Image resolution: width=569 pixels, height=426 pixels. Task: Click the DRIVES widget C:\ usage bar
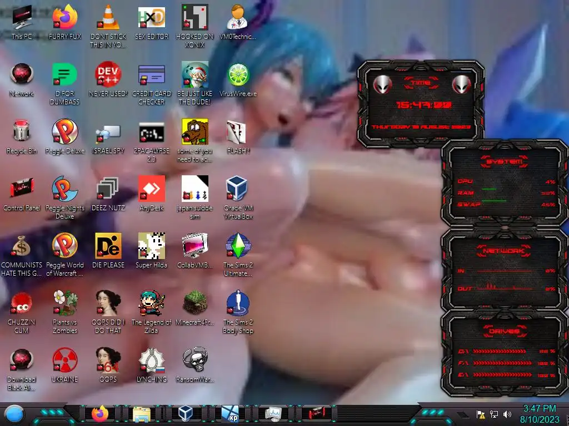click(500, 351)
